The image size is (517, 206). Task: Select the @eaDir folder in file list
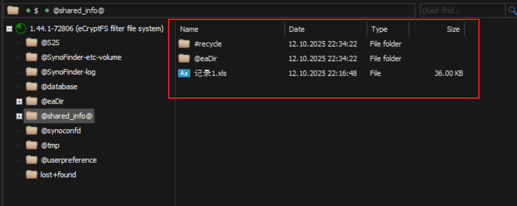205,59
